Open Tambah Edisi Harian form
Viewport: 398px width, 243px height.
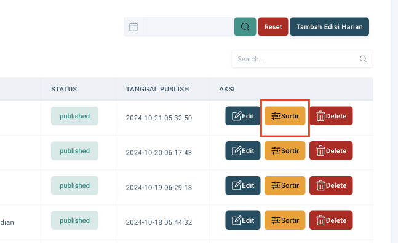[330, 27]
